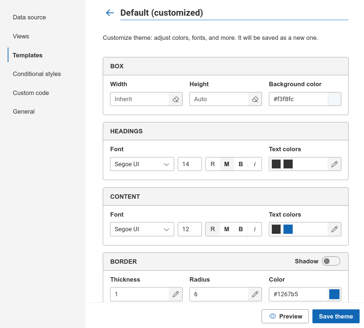The image size is (364, 328).
Task: Set Headings font weight to Medium (M)
Action: point(227,164)
